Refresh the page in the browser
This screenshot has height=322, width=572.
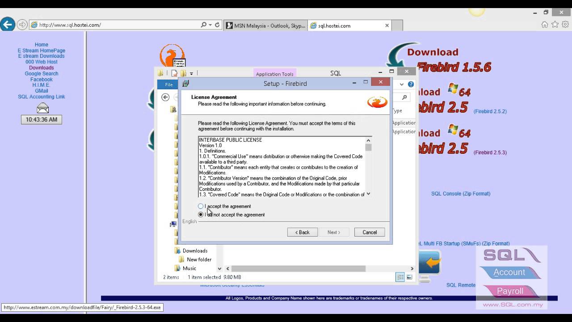[217, 25]
